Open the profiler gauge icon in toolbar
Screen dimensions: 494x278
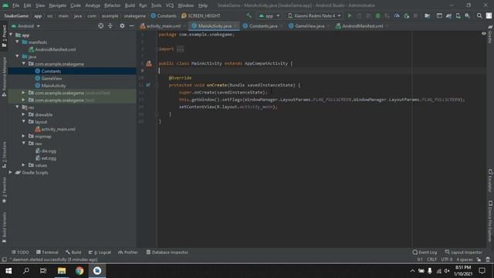pyautogui.click(x=397, y=15)
